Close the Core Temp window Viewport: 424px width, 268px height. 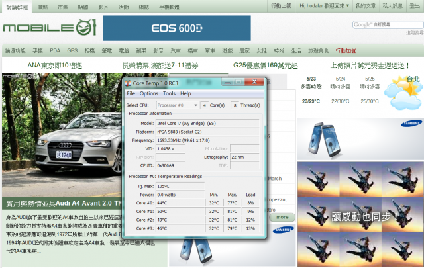[x=254, y=81]
